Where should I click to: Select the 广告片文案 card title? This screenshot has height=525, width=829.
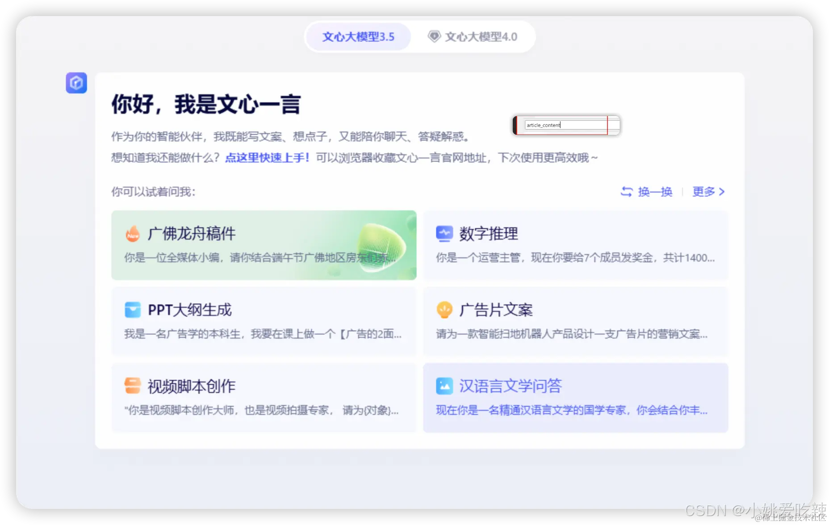pyautogui.click(x=496, y=310)
